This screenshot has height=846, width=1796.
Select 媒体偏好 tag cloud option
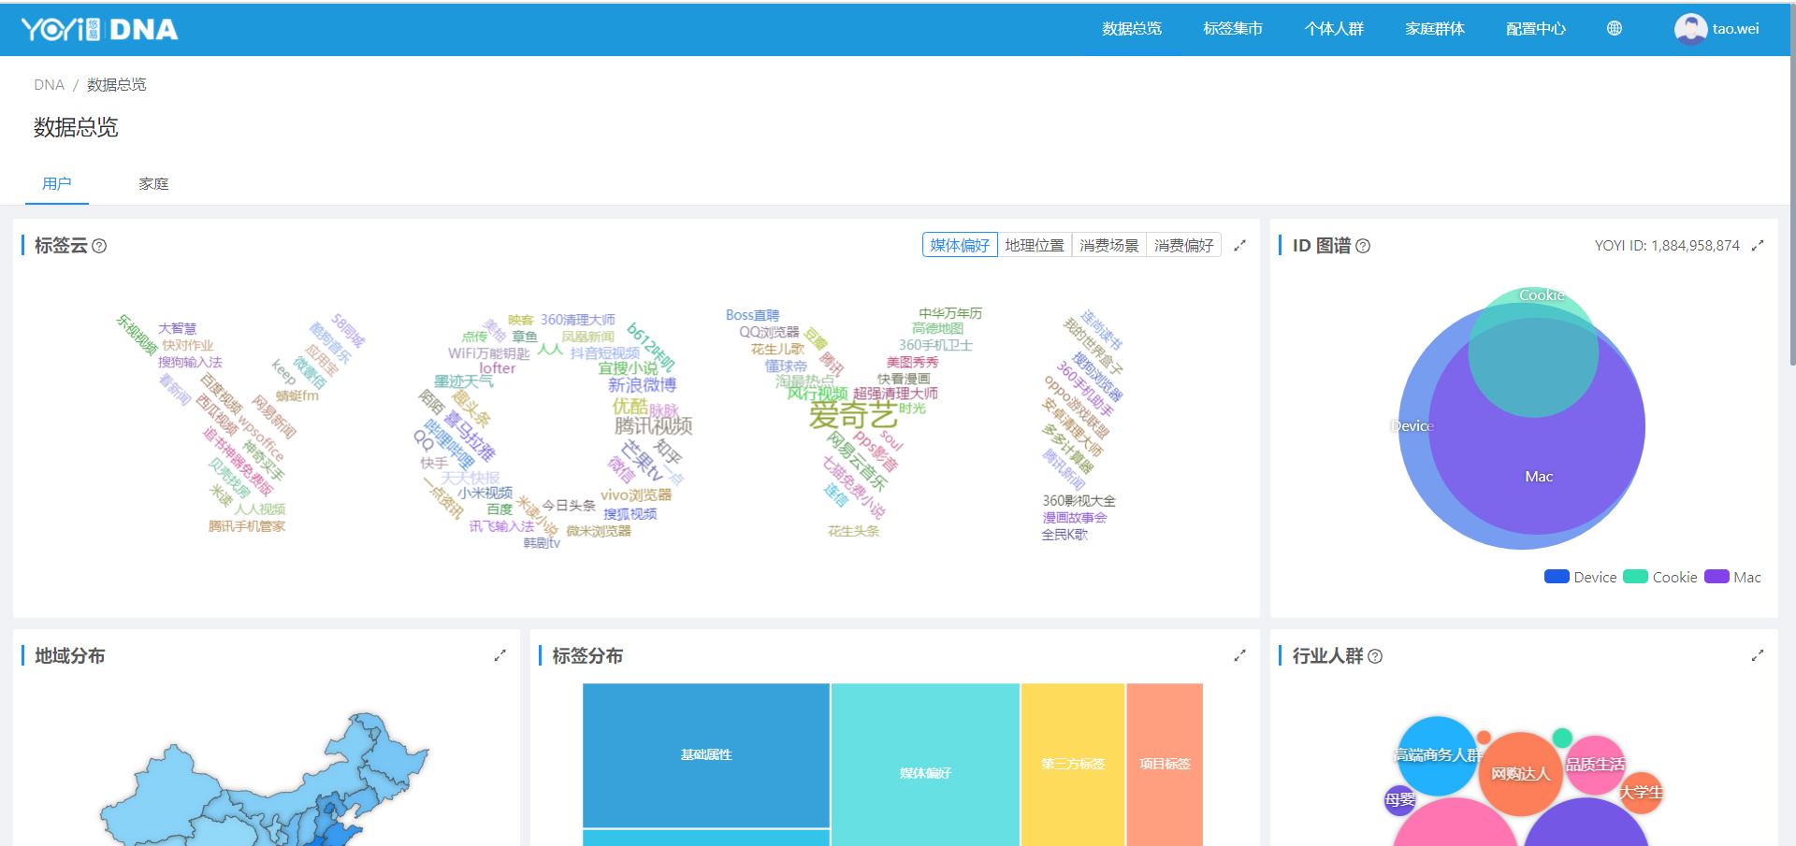click(x=960, y=245)
